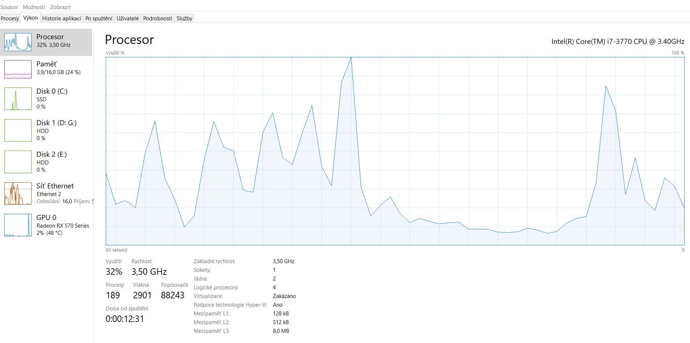
Task: Select Disk 1 (D: G:) graph icon
Action: point(18,130)
